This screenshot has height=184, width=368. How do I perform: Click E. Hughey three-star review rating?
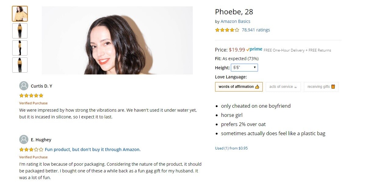[x=31, y=150]
